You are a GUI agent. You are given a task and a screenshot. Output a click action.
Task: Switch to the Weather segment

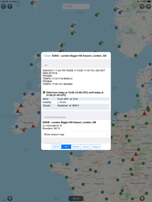point(76,147)
